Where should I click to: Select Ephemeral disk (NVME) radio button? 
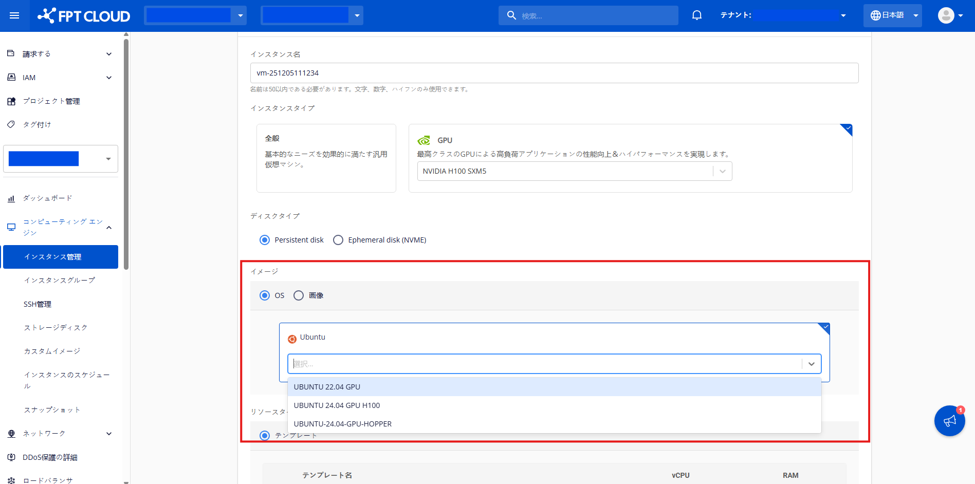[338, 240]
